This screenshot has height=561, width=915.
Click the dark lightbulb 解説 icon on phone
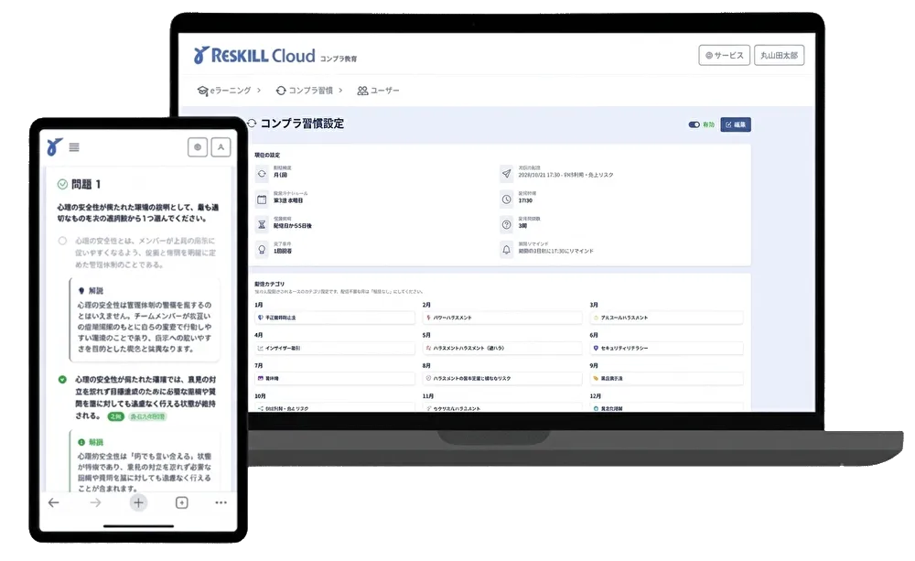[x=81, y=290]
